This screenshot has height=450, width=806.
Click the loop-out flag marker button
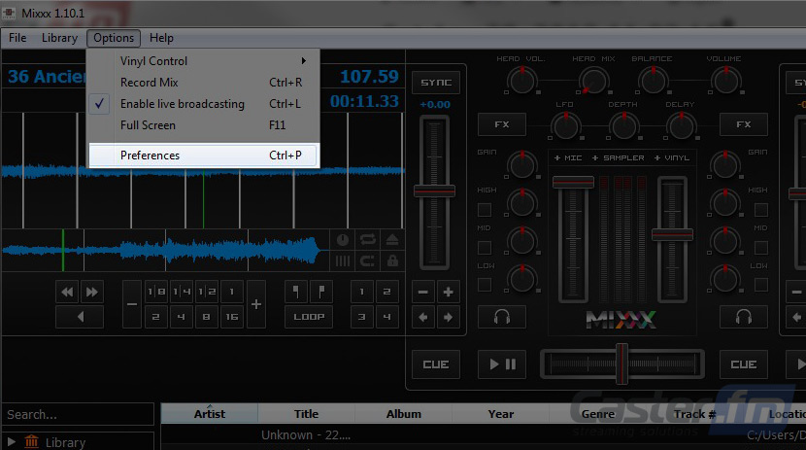pyautogui.click(x=321, y=292)
